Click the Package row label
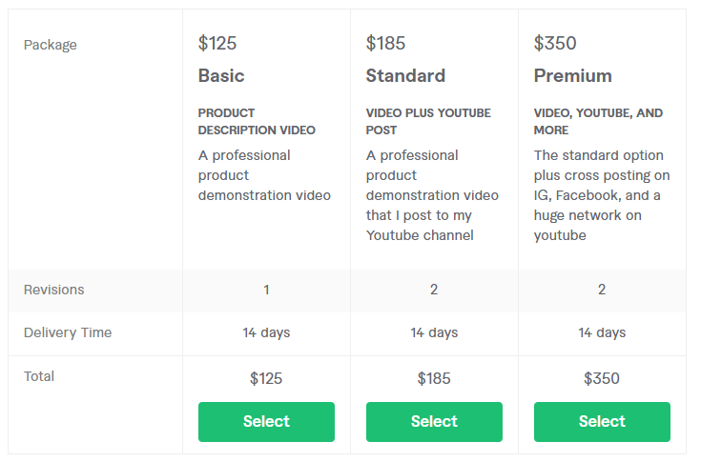 coord(51,45)
